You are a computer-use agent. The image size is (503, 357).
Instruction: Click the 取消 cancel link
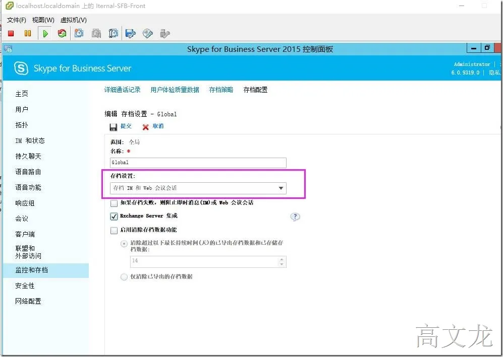[x=158, y=126]
